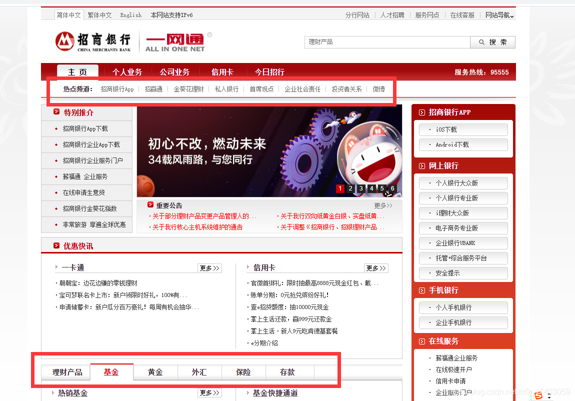Select banner slide 6
This screenshot has width=575, height=401.
click(392, 188)
